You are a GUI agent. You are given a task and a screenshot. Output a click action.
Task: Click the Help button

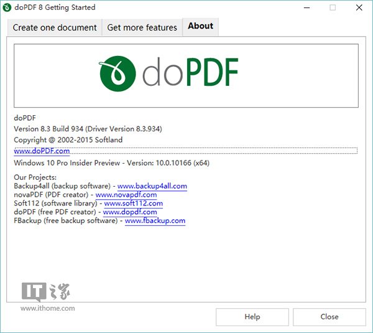point(252,317)
